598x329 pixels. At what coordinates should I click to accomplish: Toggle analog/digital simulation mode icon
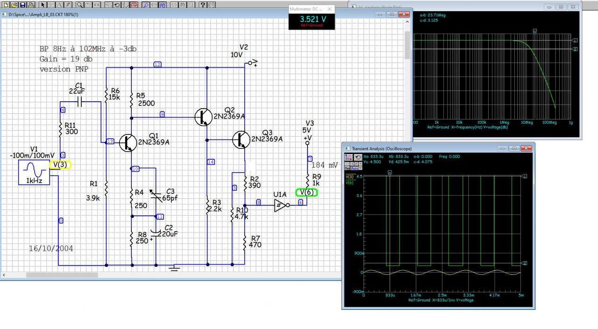tap(108, 5)
